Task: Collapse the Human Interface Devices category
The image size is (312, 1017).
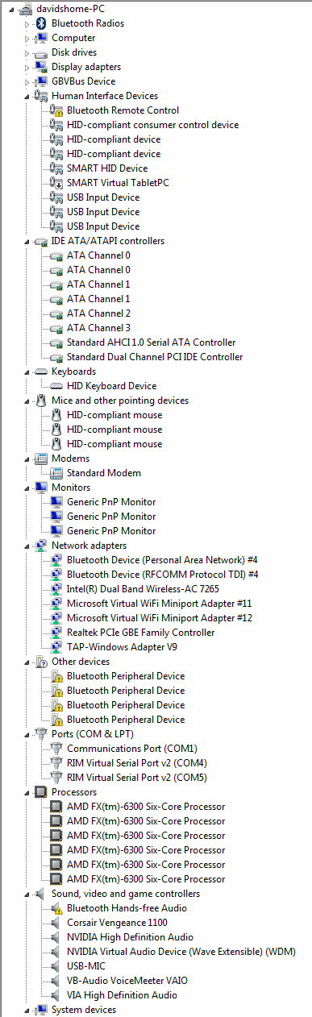Action: point(27,96)
